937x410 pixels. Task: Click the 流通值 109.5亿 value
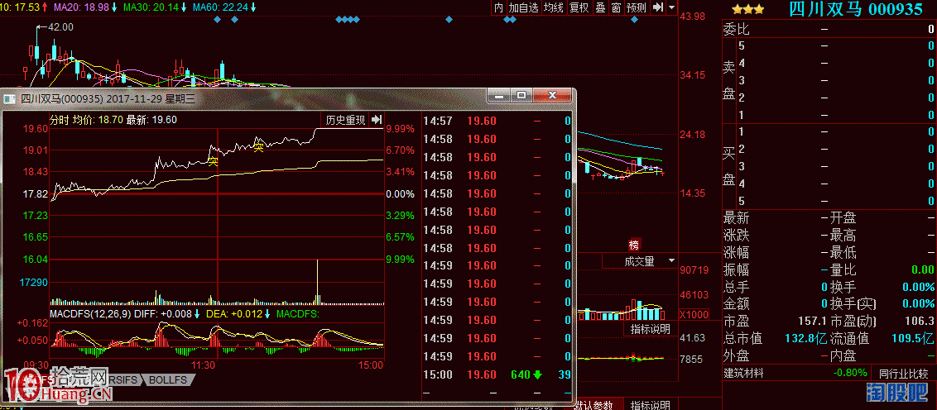click(912, 339)
